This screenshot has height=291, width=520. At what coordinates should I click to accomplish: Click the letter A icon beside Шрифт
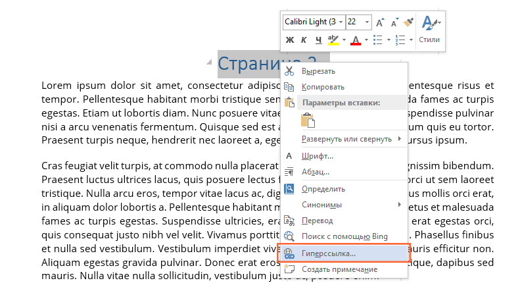289,156
